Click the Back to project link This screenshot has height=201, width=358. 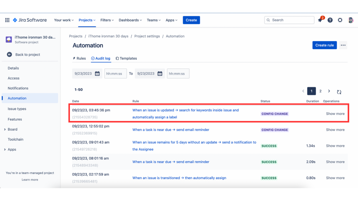[28, 54]
